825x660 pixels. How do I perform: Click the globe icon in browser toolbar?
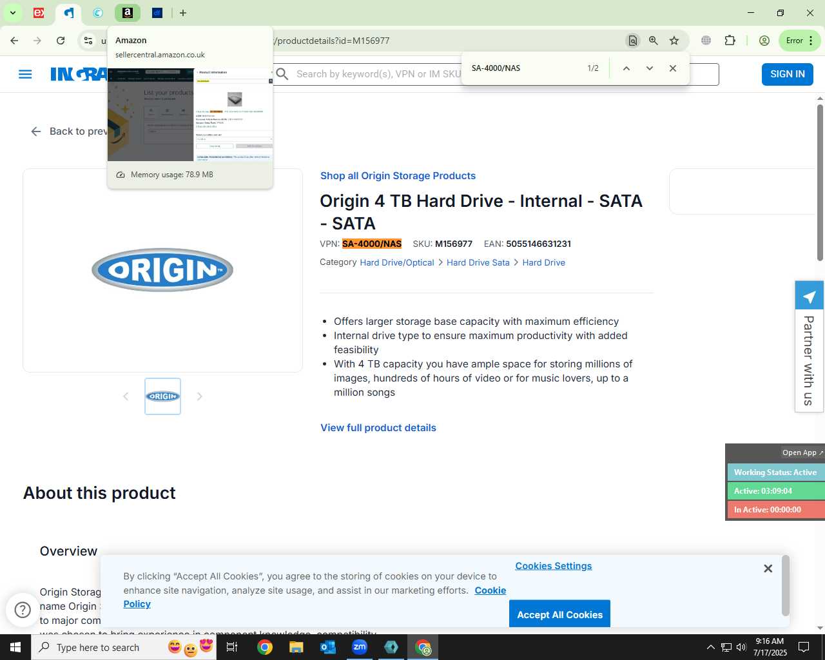[x=706, y=41]
